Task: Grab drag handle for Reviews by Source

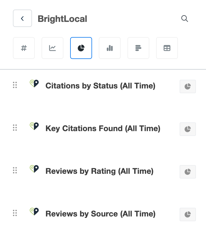Action: 15,213
